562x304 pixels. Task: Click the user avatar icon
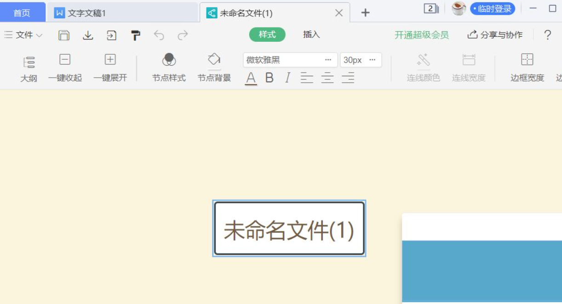coord(459,8)
